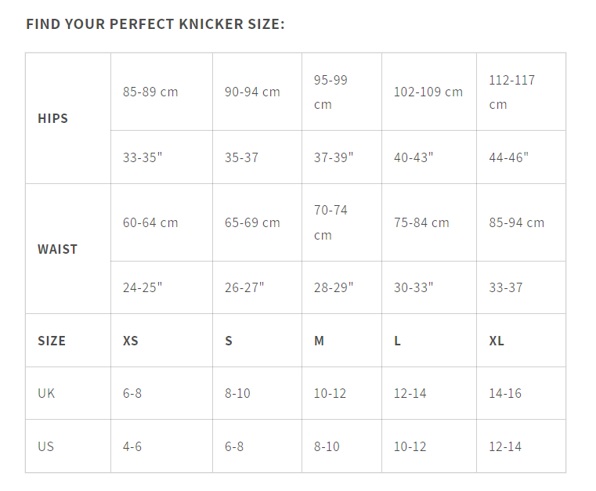Click the SIZE row label
596x491 pixels.
pyautogui.click(x=52, y=341)
